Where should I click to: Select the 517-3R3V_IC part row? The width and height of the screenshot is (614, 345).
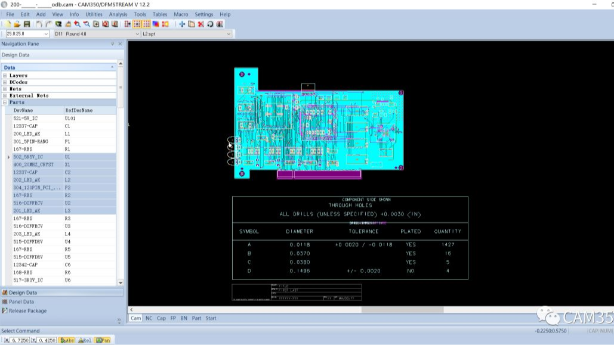point(64,280)
